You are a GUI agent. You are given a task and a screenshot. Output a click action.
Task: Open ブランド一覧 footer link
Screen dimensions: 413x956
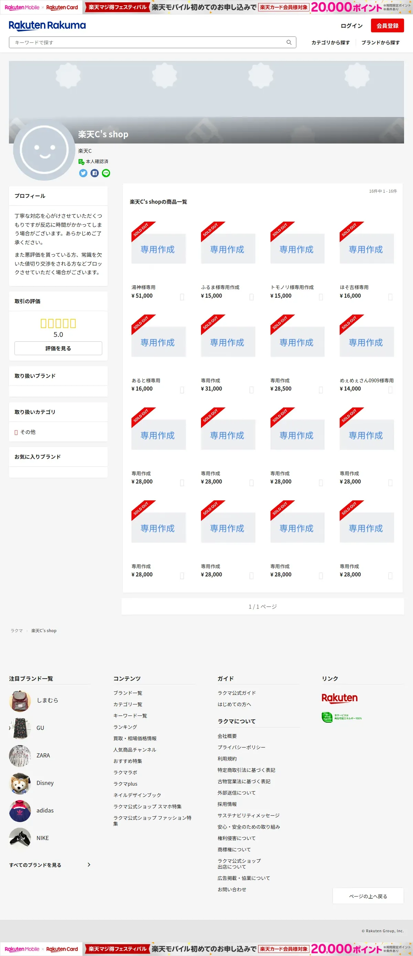pyautogui.click(x=128, y=693)
